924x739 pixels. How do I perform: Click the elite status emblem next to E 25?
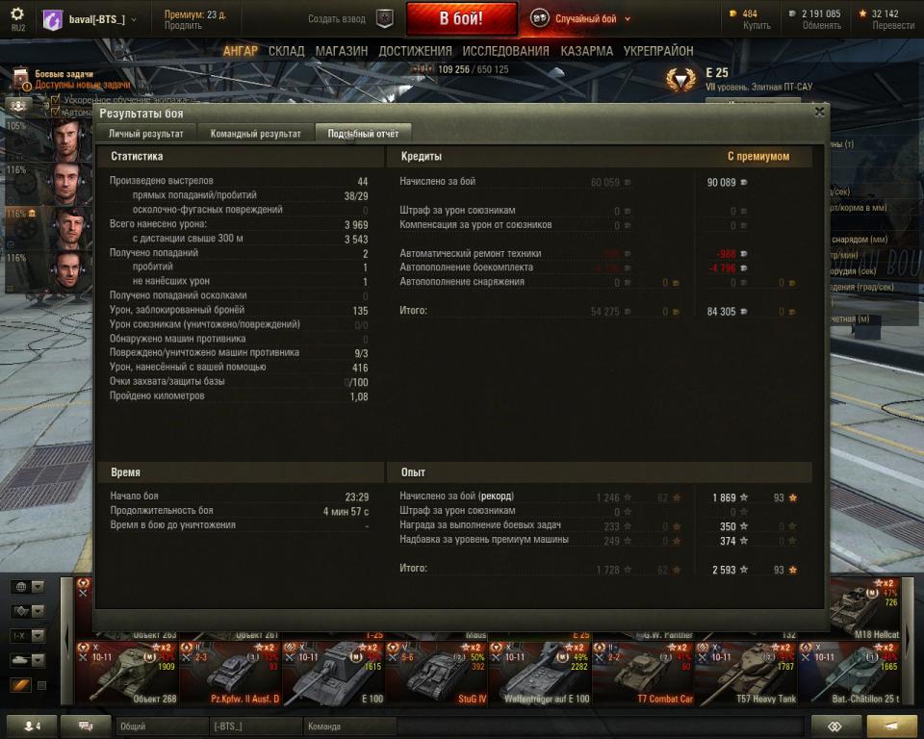click(680, 79)
